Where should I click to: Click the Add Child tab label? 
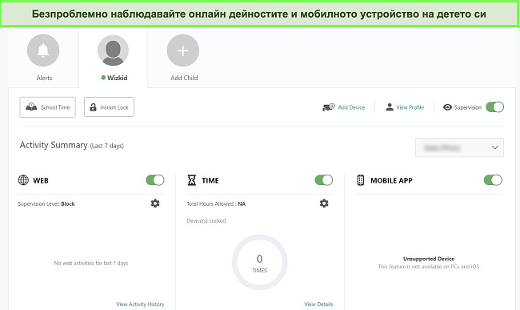(x=184, y=78)
